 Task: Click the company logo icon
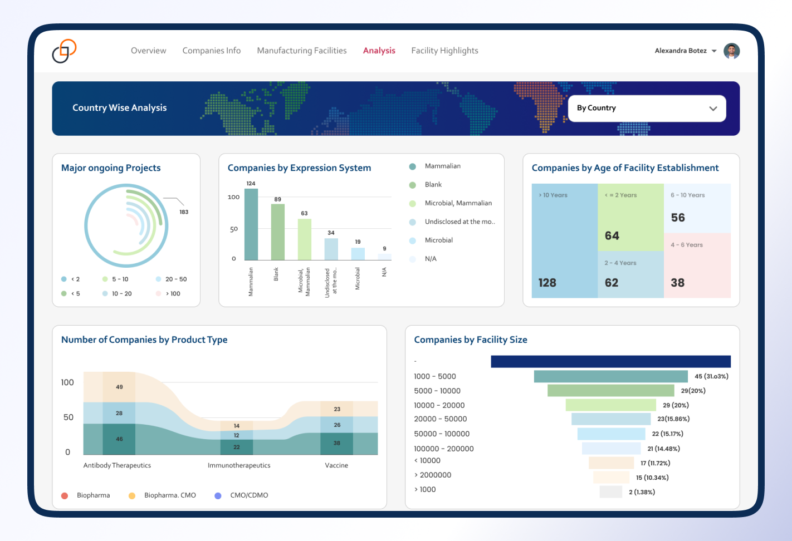tap(64, 51)
